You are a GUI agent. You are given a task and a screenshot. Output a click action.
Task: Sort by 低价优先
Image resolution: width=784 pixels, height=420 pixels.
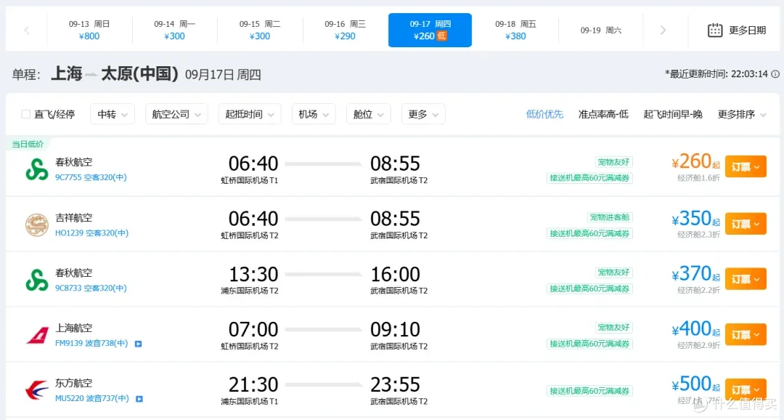pos(544,115)
